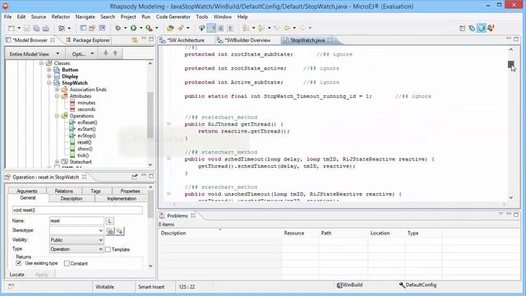Viewport: 526px width, 296px height.
Task: Open the Navigate menu
Action: (x=85, y=16)
